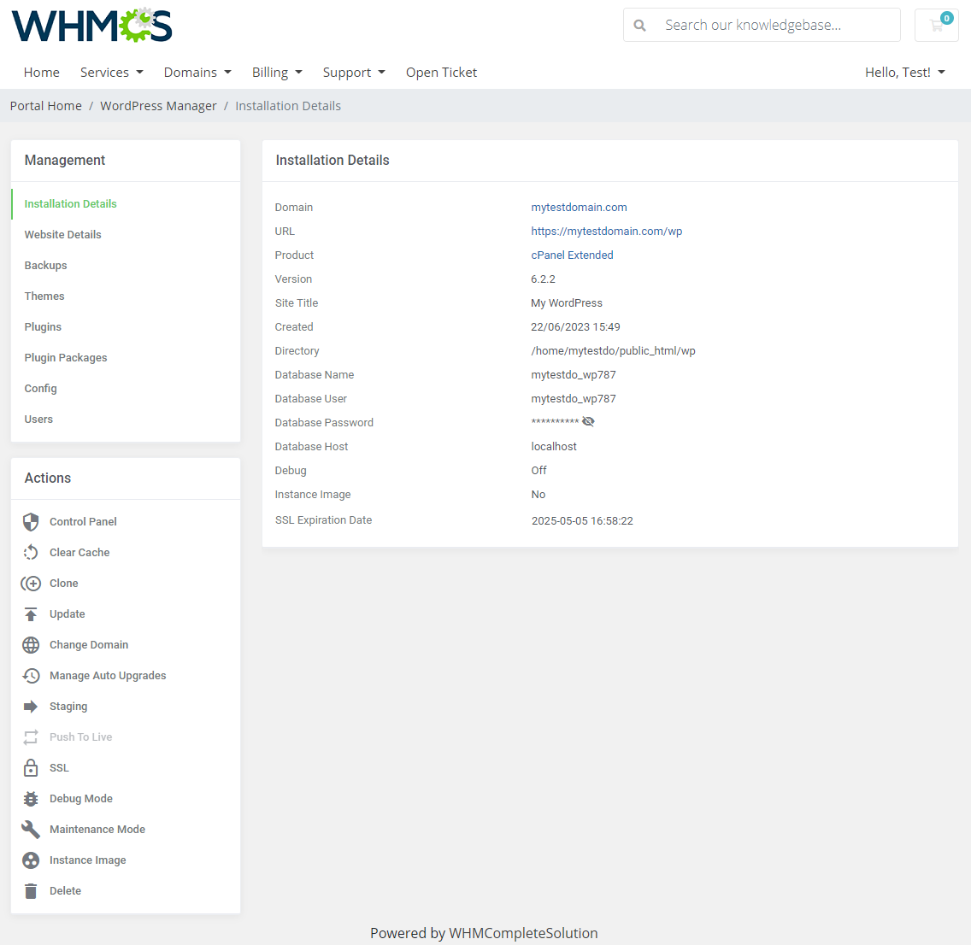Click the Update arrow icon
The image size is (971, 945).
(x=31, y=613)
